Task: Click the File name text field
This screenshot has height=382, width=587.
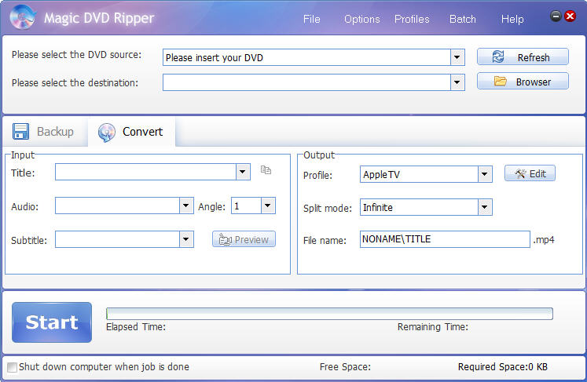Action: pos(445,239)
